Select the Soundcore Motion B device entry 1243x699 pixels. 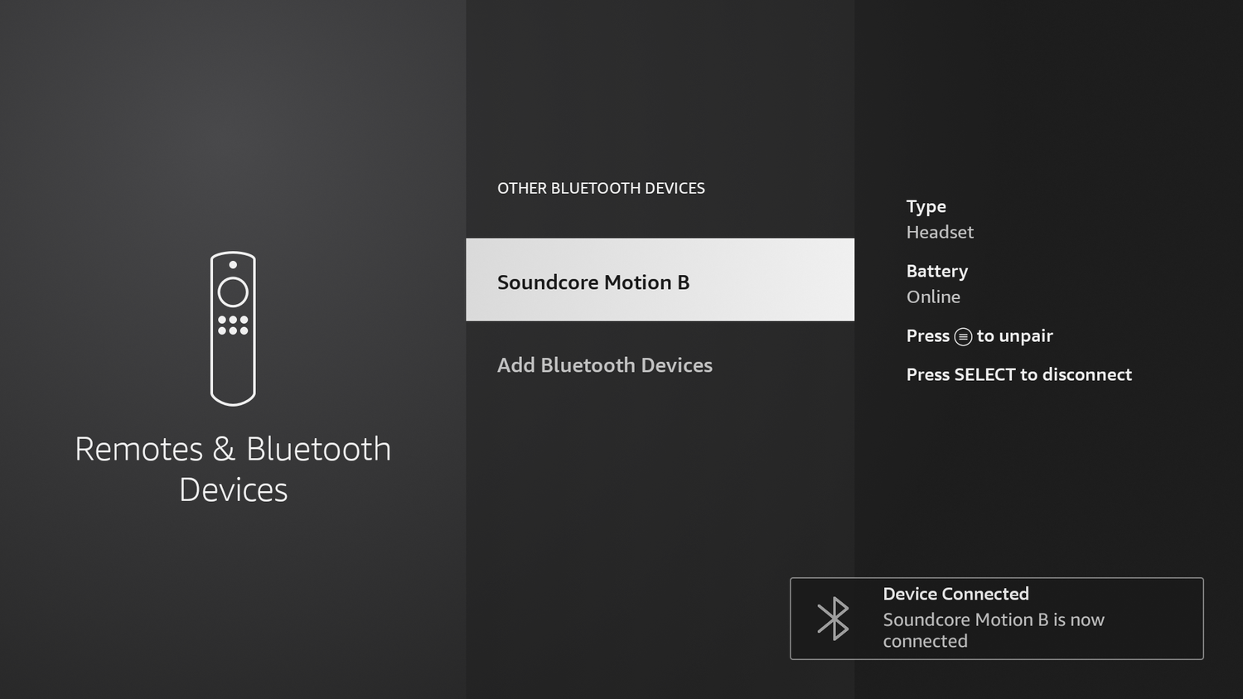(x=660, y=280)
